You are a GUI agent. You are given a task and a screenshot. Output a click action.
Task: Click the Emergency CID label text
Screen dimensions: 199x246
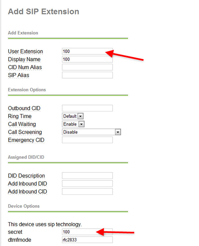tap(26, 140)
